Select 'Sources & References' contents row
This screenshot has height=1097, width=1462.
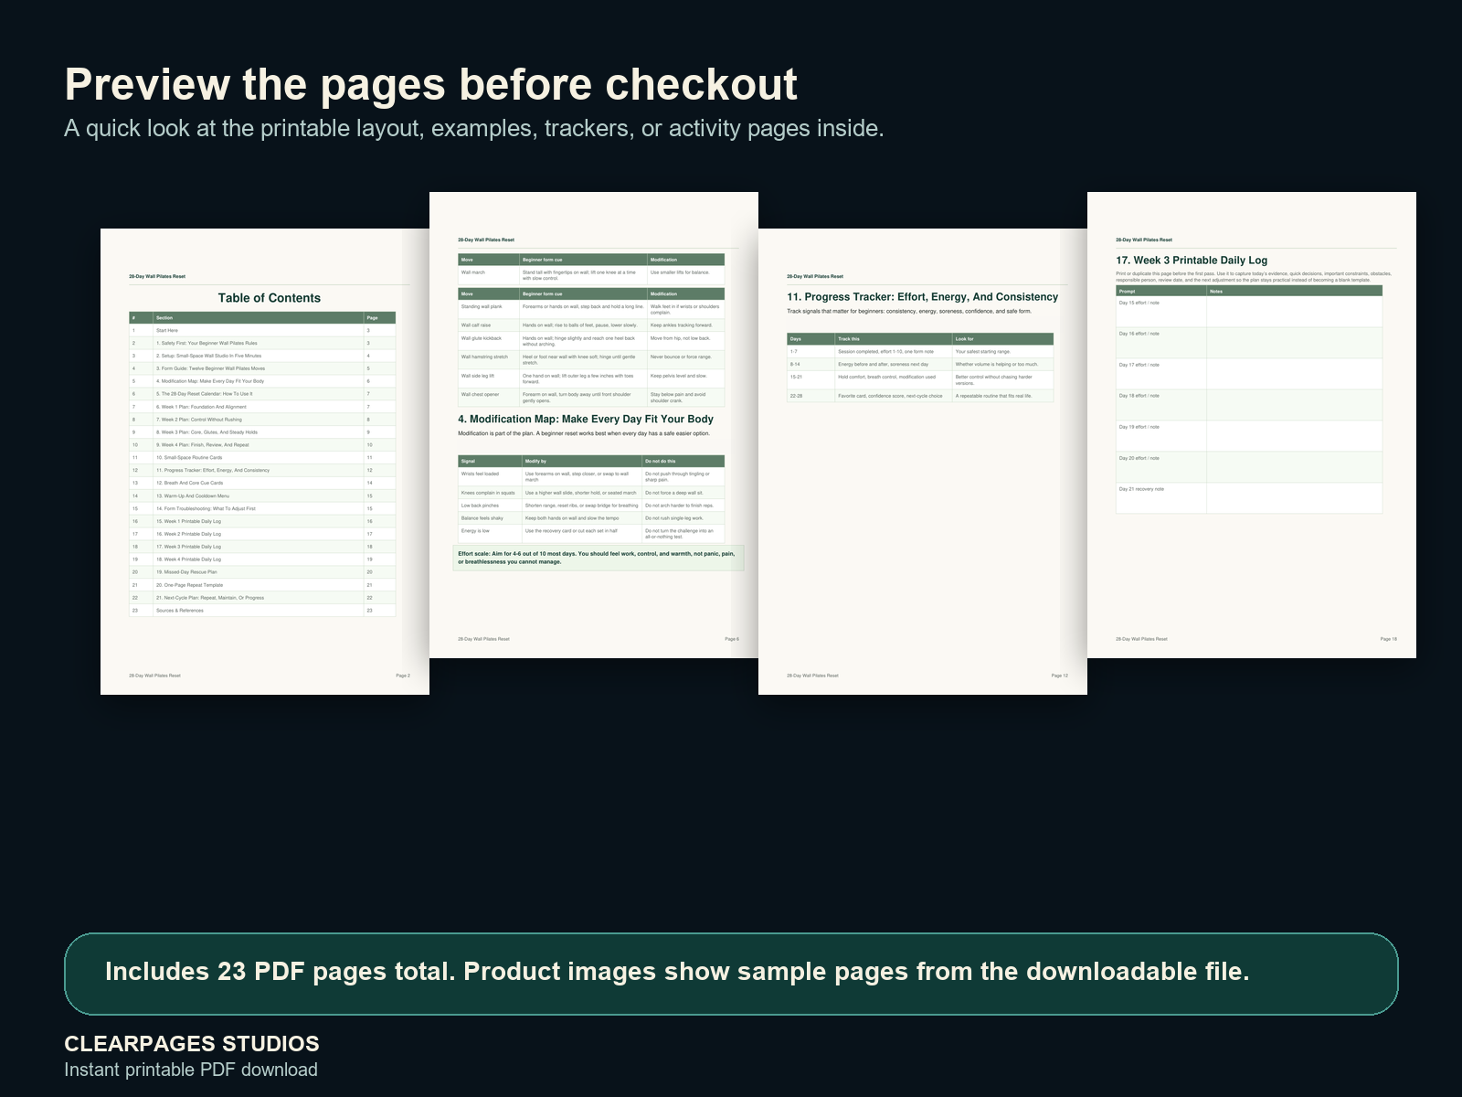coord(262,611)
